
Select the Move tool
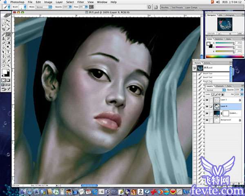click(8, 21)
